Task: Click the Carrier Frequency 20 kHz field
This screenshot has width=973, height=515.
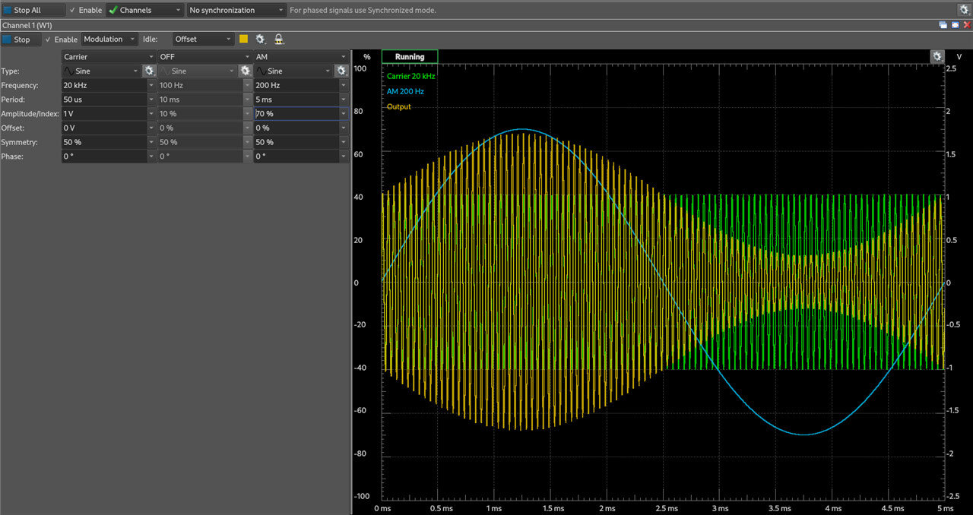Action: click(x=103, y=85)
